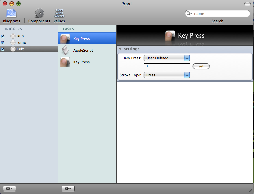
Task: Select the bottom Key Press task
Action: (x=87, y=62)
